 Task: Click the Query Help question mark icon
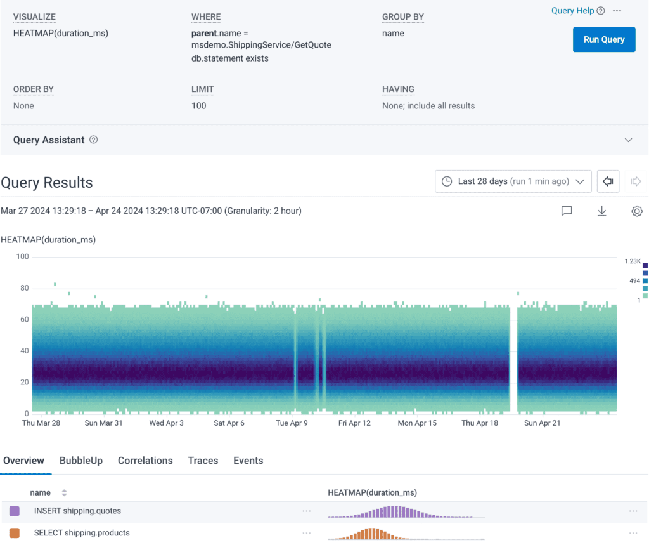[x=601, y=11]
